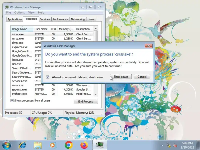The image size is (200, 150).
Task: Click the Host Proc... description cell
Action: point(83,94)
